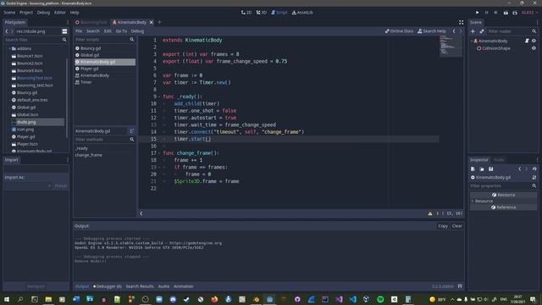Click the pause scene button
This screenshot has height=305, width=542.
coord(486,13)
